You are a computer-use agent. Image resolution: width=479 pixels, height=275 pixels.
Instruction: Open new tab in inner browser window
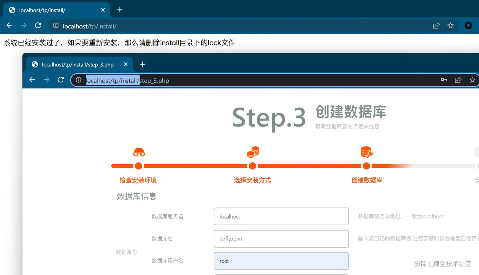click(x=142, y=64)
